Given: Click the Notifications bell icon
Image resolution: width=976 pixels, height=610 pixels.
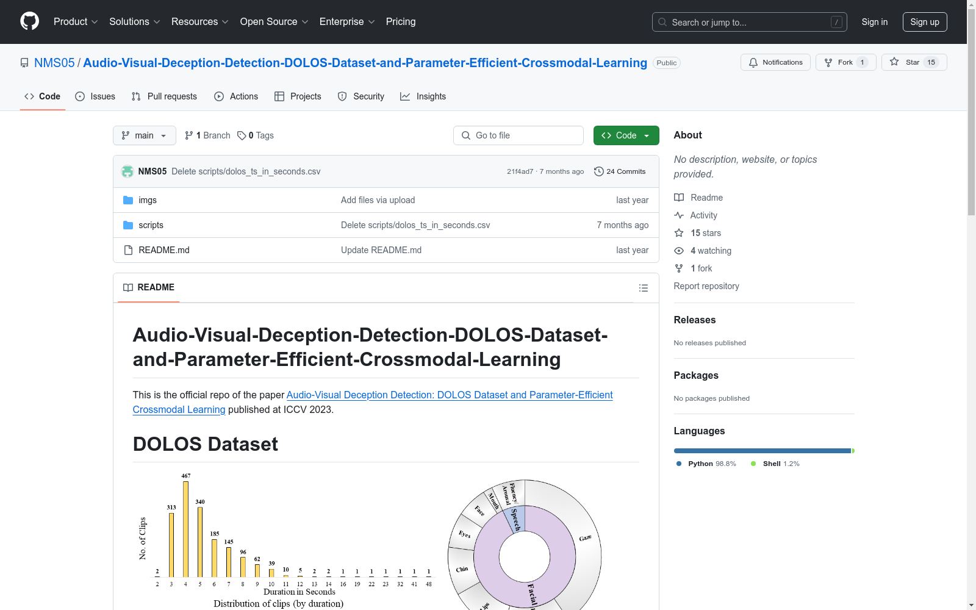Looking at the screenshot, I should pos(753,62).
